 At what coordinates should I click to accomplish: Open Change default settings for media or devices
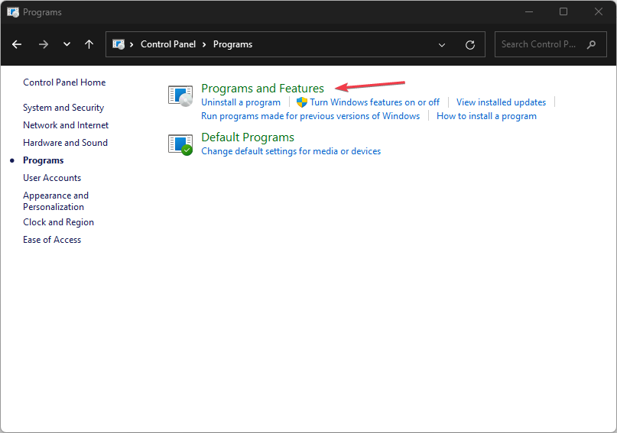[x=291, y=151]
